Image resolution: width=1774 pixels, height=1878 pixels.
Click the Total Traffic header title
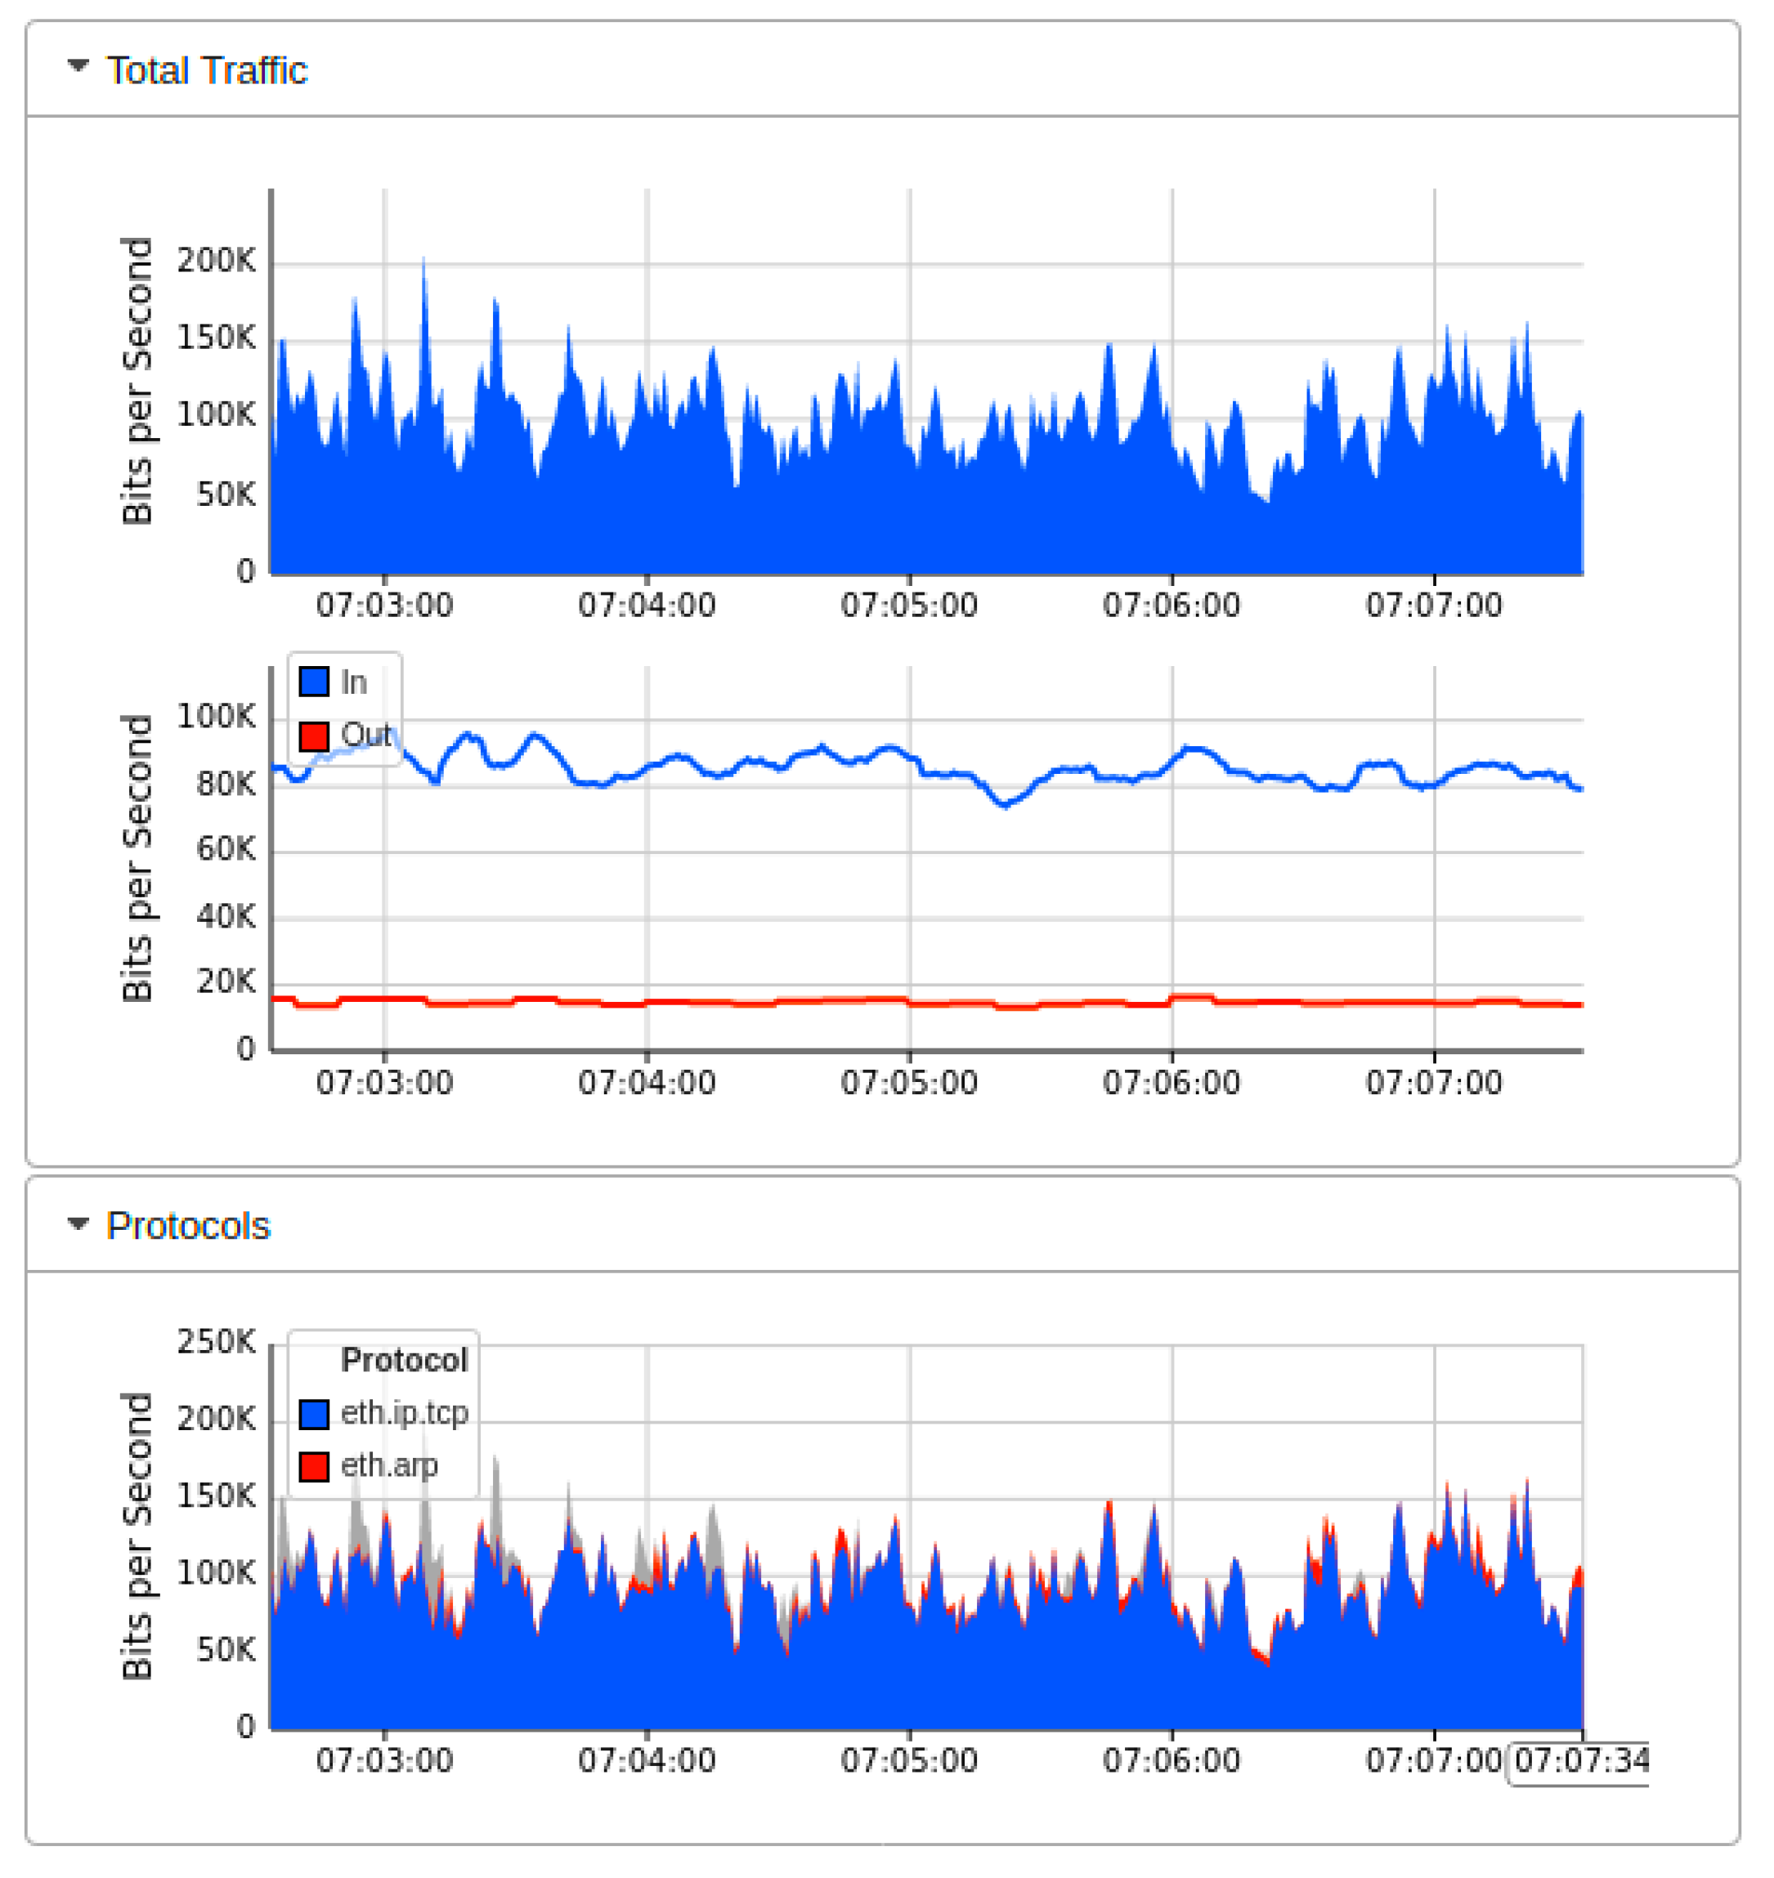tap(206, 71)
